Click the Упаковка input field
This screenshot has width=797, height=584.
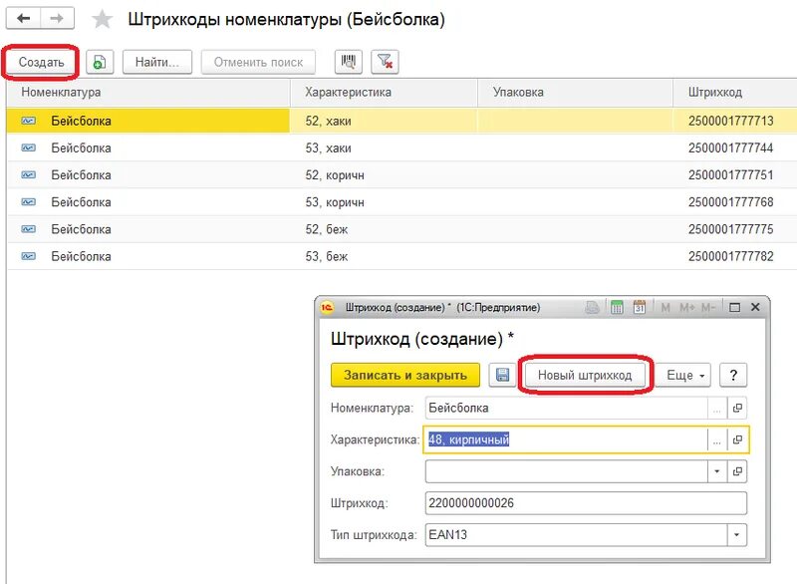click(x=566, y=471)
